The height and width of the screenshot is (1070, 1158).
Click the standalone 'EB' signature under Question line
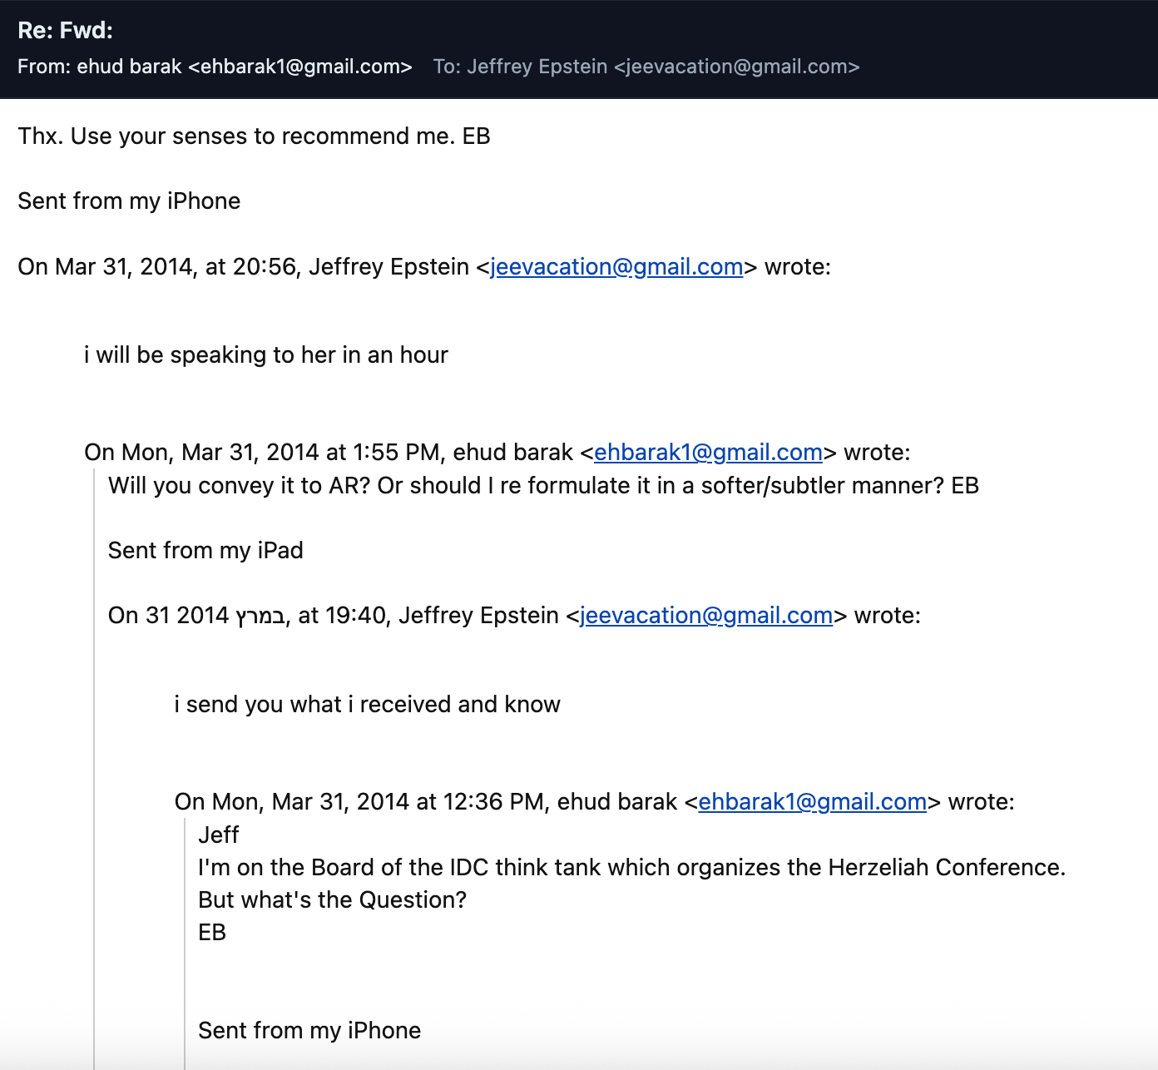212,932
